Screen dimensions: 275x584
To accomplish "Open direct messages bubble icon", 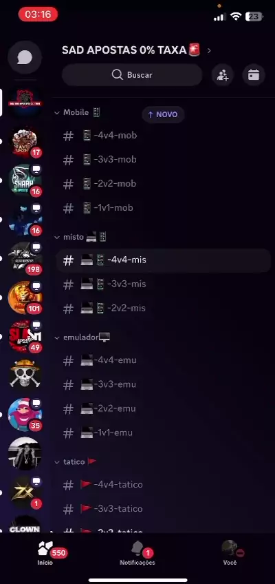I will 25,58.
